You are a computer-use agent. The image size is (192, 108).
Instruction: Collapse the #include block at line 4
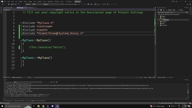coord(21,23)
